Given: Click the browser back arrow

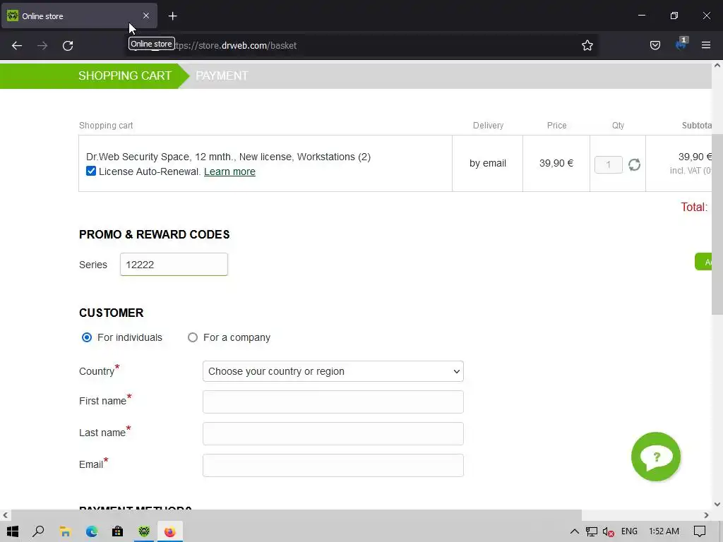Looking at the screenshot, I should pyautogui.click(x=17, y=46).
